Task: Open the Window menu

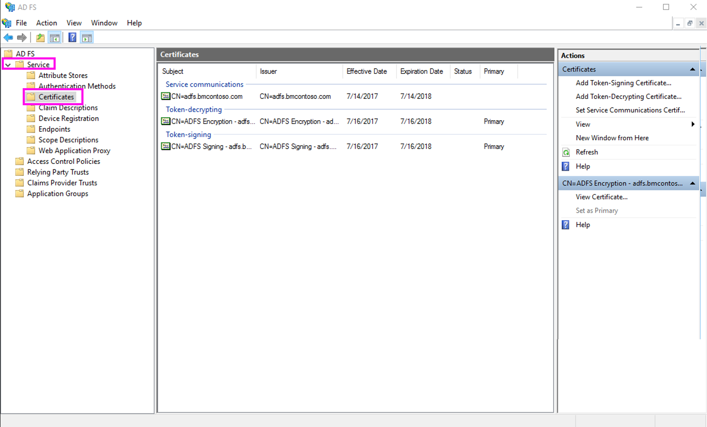Action: [104, 23]
